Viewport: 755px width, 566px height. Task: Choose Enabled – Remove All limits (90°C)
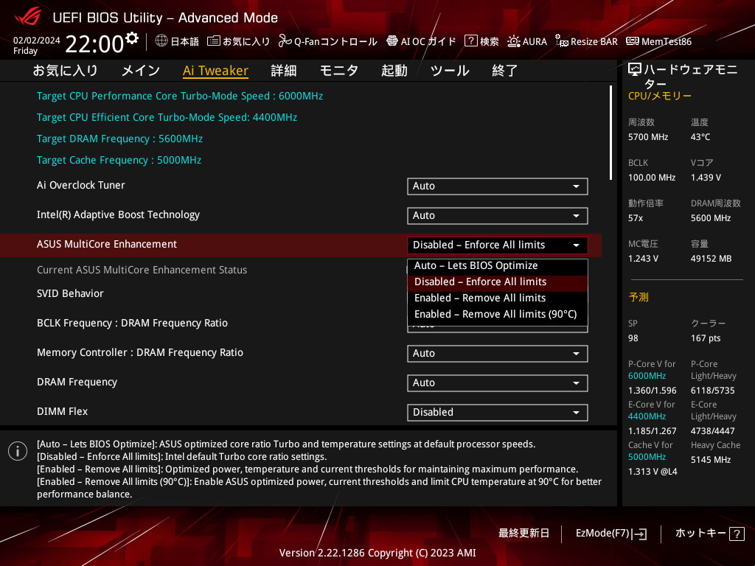(x=498, y=314)
